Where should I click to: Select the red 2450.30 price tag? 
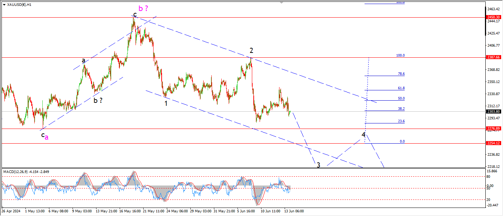click(493, 17)
